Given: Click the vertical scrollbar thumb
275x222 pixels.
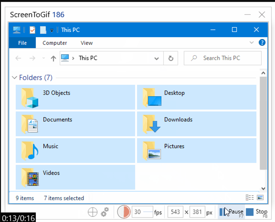Looking at the screenshot, I should tap(263, 123).
